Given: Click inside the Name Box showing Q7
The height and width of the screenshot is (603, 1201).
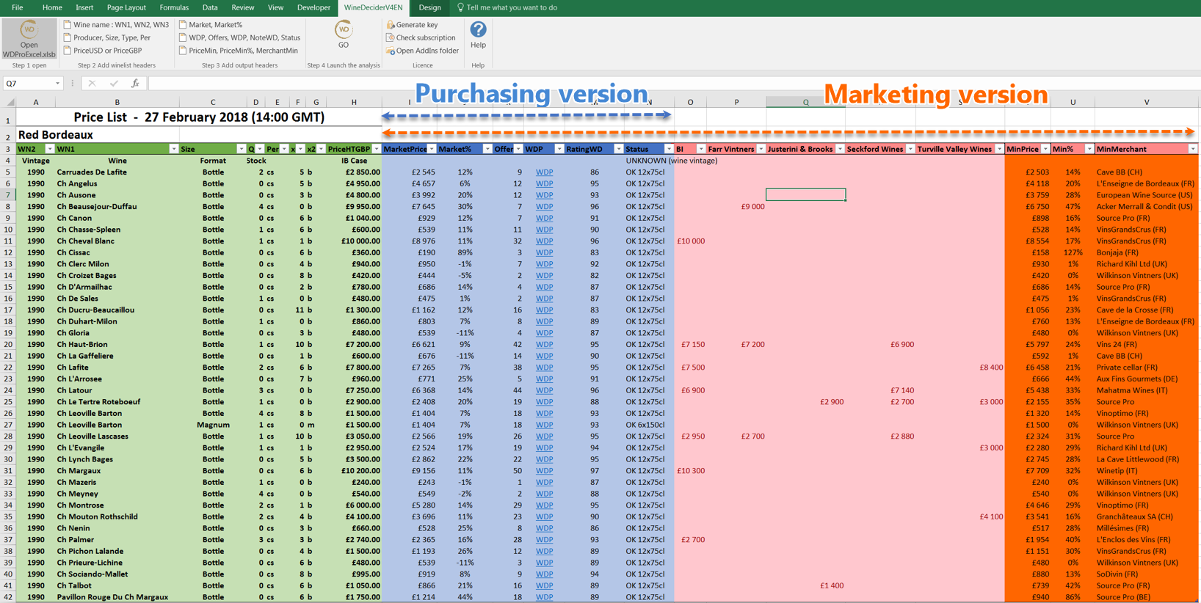Looking at the screenshot, I should coord(28,84).
